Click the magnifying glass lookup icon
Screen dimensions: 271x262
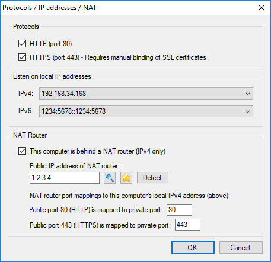110,178
